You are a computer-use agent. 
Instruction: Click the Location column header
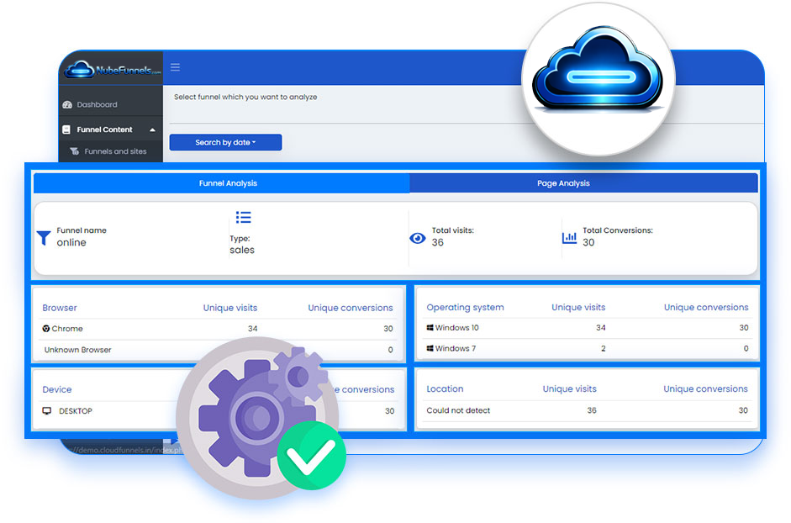tap(445, 388)
